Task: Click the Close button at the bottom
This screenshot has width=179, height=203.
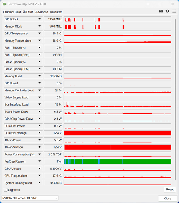Action: [168, 198]
